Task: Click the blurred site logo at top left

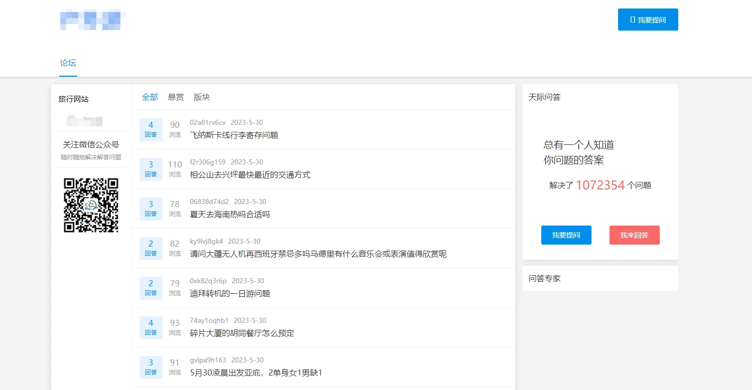Action: [x=92, y=19]
